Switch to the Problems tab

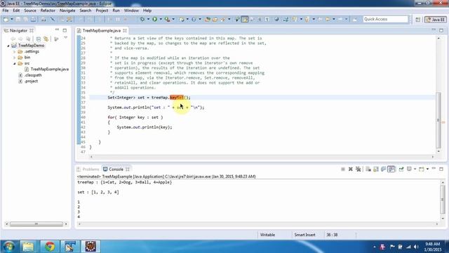88,169
